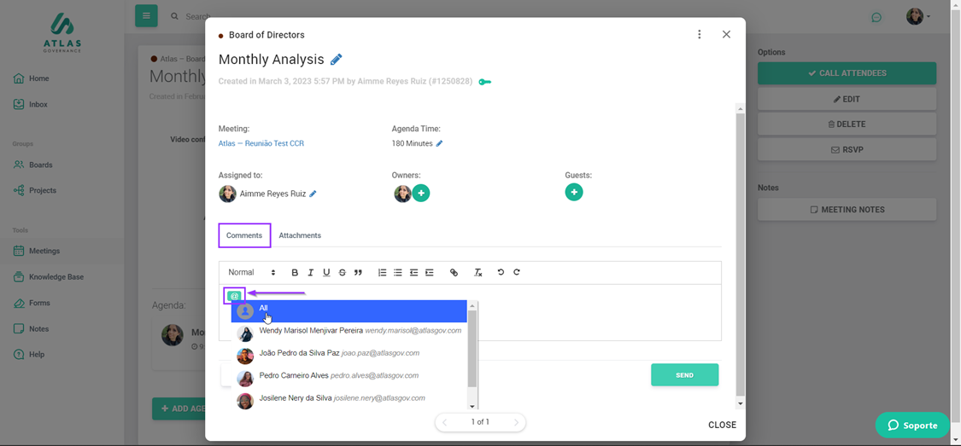
Task: Switch to the Attachments tab
Action: [300, 235]
